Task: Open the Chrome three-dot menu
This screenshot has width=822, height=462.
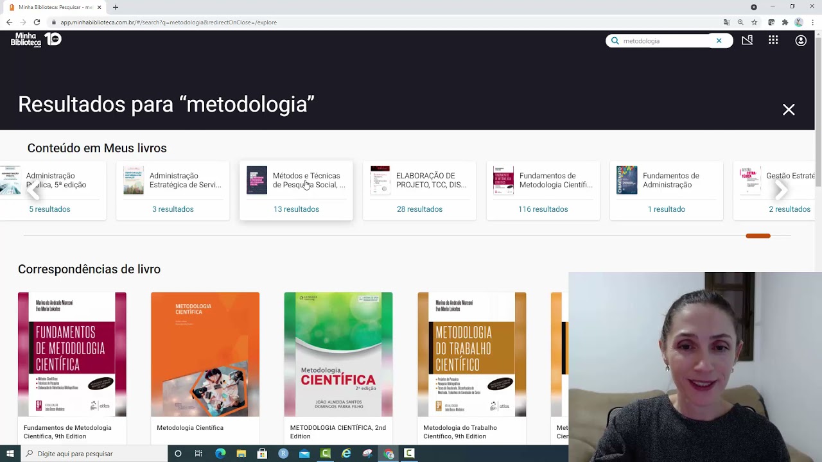Action: pyautogui.click(x=812, y=22)
